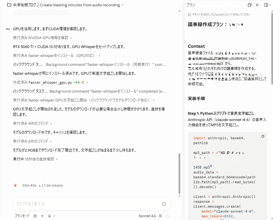The width and height of the screenshot is (273, 220).
Task: Click the comment icon beside the テキストを選択 hint
Action: [189, 14]
